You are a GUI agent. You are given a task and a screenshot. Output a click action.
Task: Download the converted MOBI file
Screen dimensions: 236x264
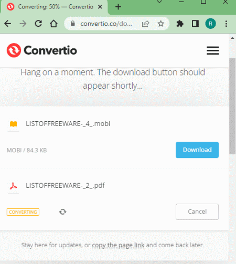197,150
